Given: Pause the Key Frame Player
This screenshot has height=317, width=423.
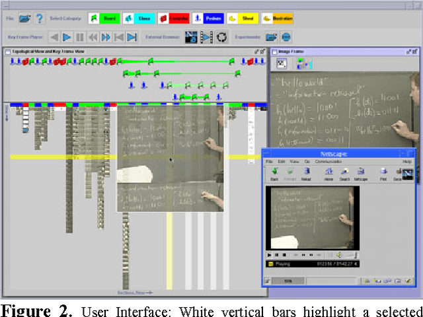Looking at the screenshot, I should 79,37.
